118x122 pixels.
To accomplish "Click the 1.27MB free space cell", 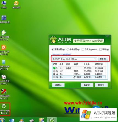I will [x=99, y=77].
